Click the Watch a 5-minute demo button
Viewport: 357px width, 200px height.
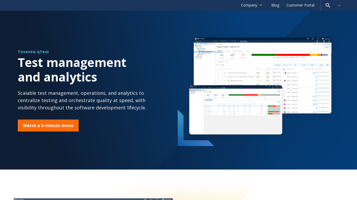[x=48, y=125]
